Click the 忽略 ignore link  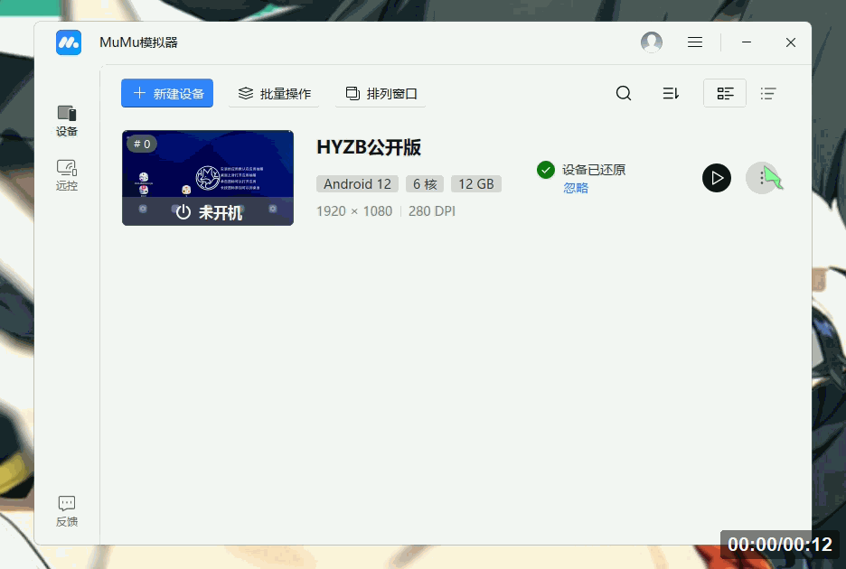pos(576,188)
